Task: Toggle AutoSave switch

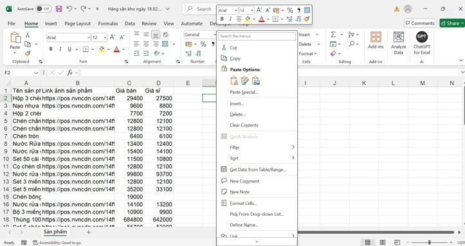Action: (x=44, y=9)
